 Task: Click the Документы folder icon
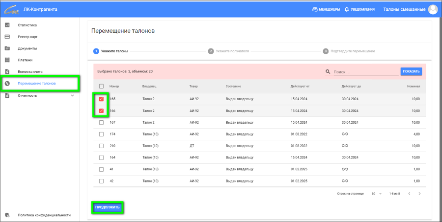[7, 48]
